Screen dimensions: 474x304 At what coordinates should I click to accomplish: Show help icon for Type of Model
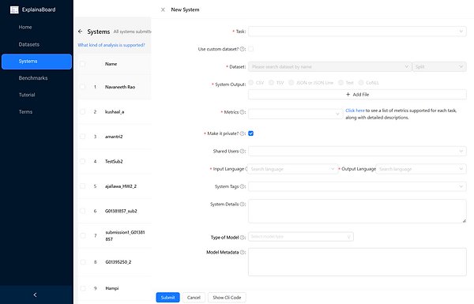click(243, 238)
